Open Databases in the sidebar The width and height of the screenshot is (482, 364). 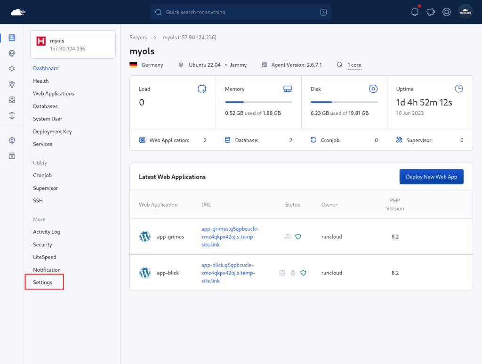pos(45,106)
